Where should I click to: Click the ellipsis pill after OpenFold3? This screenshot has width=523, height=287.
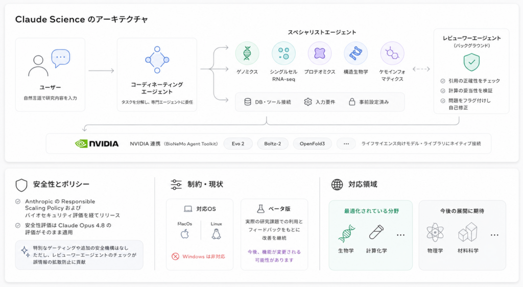346,143
